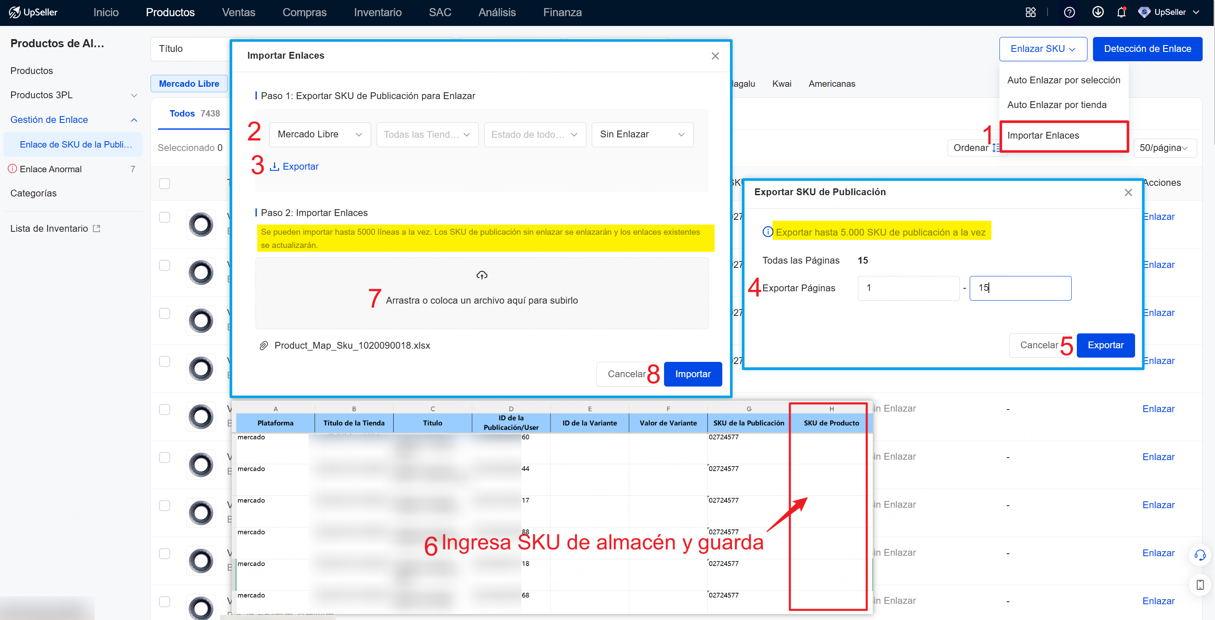Open the Estado de todo dropdown
This screenshot has height=620, width=1215.
535,134
